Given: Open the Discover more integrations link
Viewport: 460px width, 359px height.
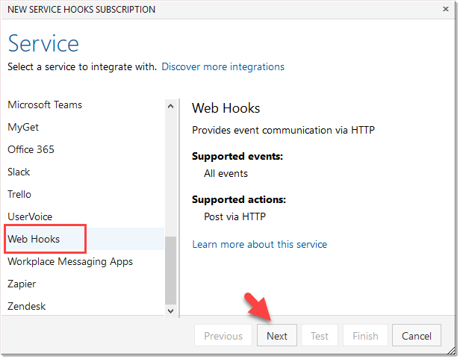Looking at the screenshot, I should coord(223,66).
